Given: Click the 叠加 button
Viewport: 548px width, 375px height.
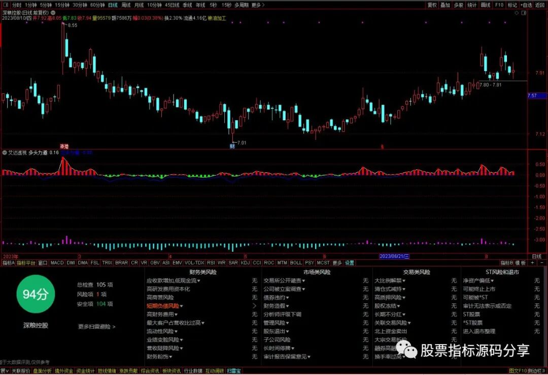Looking at the screenshot, I should pos(446,5).
